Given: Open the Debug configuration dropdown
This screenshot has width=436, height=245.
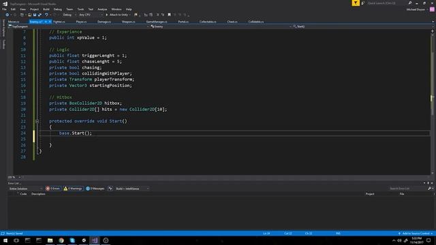Looking at the screenshot, I should (x=69, y=15).
